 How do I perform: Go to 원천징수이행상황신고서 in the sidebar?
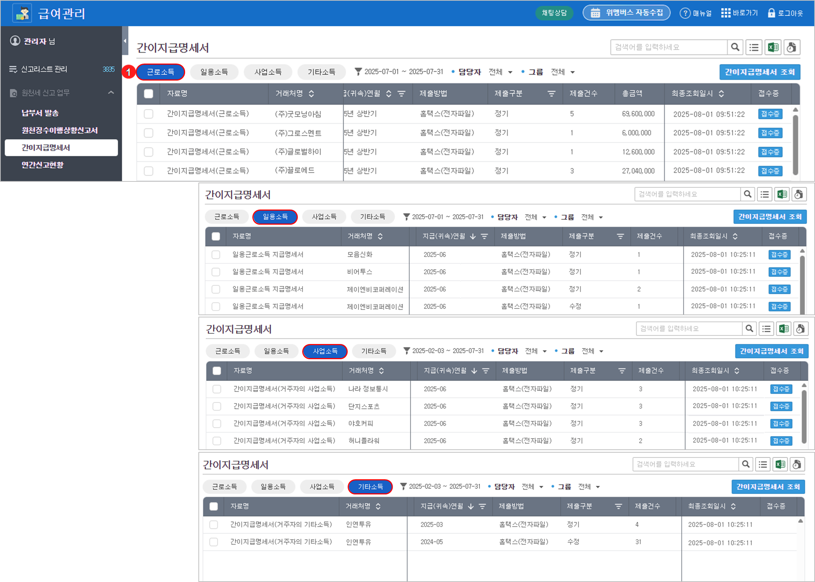pos(59,130)
